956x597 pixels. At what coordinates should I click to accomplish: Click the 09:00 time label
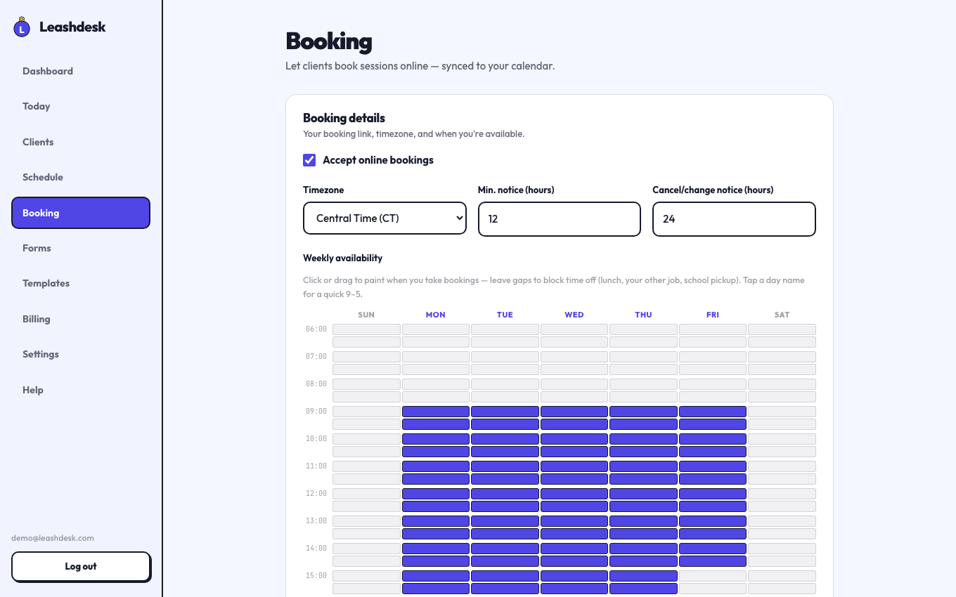tap(316, 412)
